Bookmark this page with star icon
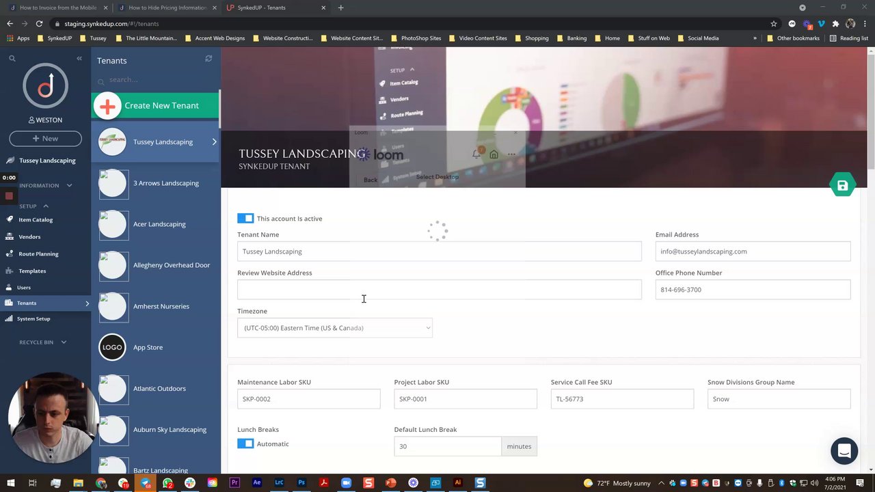Screen dimensions: 875x492 point(774,23)
